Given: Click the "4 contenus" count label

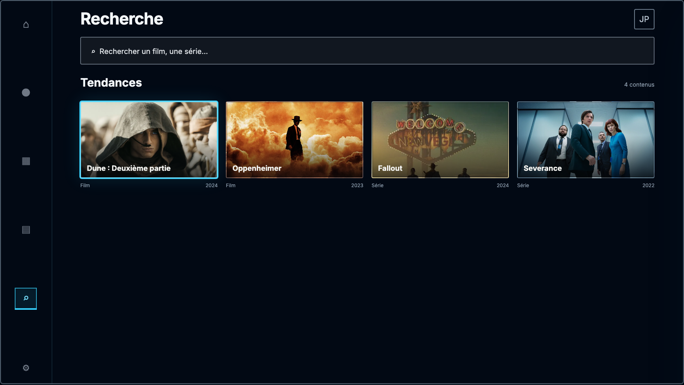Looking at the screenshot, I should tap(639, 85).
